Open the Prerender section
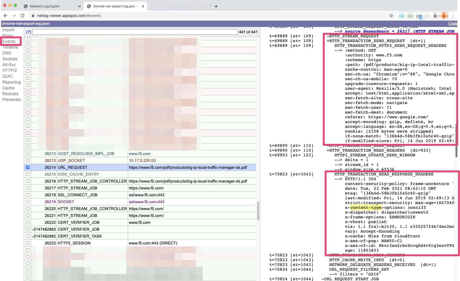460x281 pixels. point(12,99)
